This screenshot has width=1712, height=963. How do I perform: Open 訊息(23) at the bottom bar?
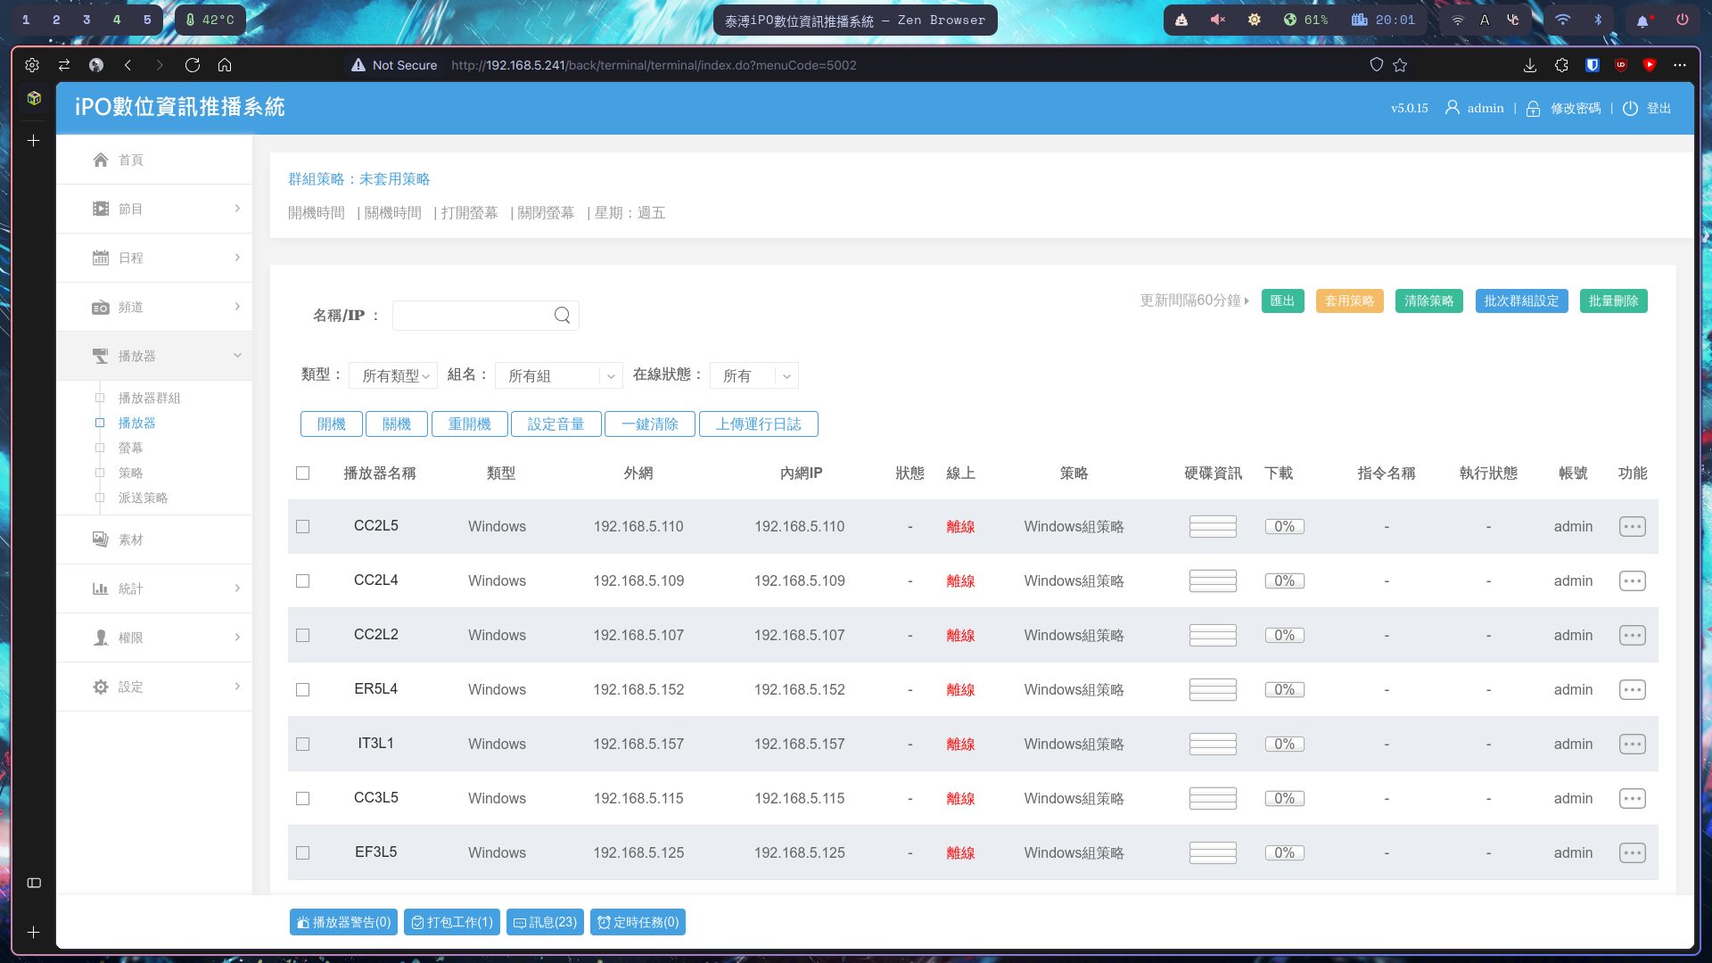pos(545,922)
